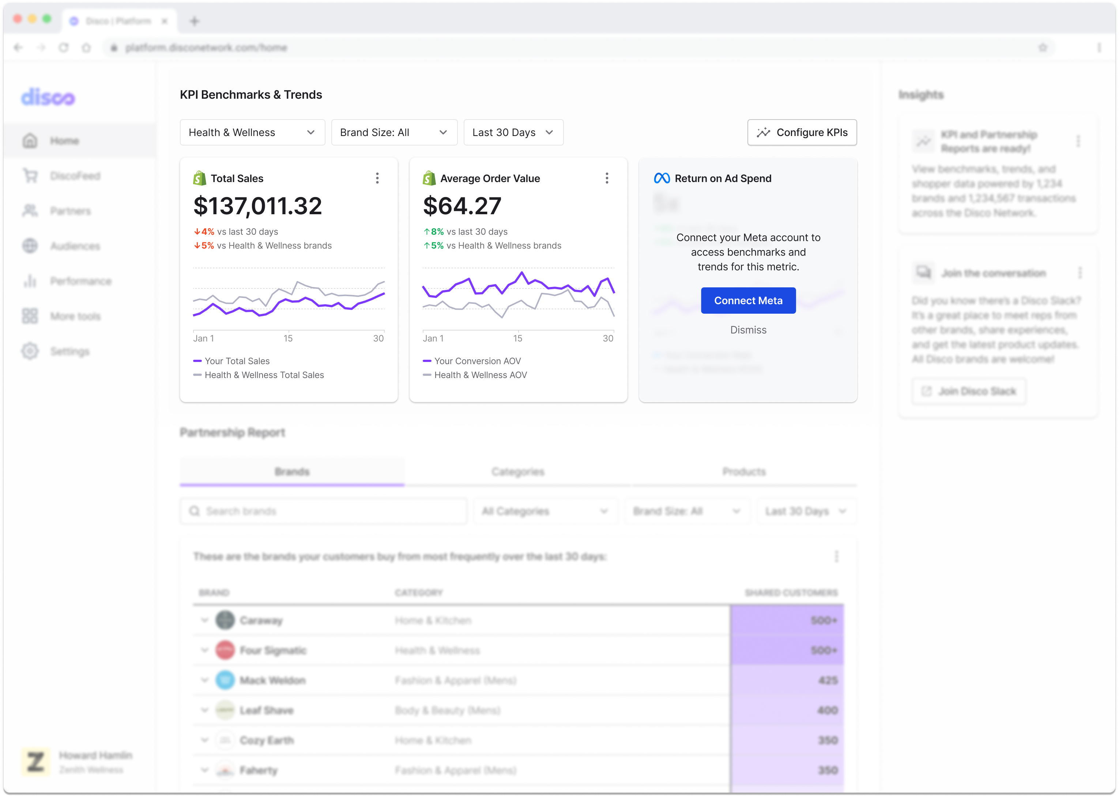This screenshot has width=1119, height=797.
Task: Open Total Sales card options menu
Action: point(377,178)
